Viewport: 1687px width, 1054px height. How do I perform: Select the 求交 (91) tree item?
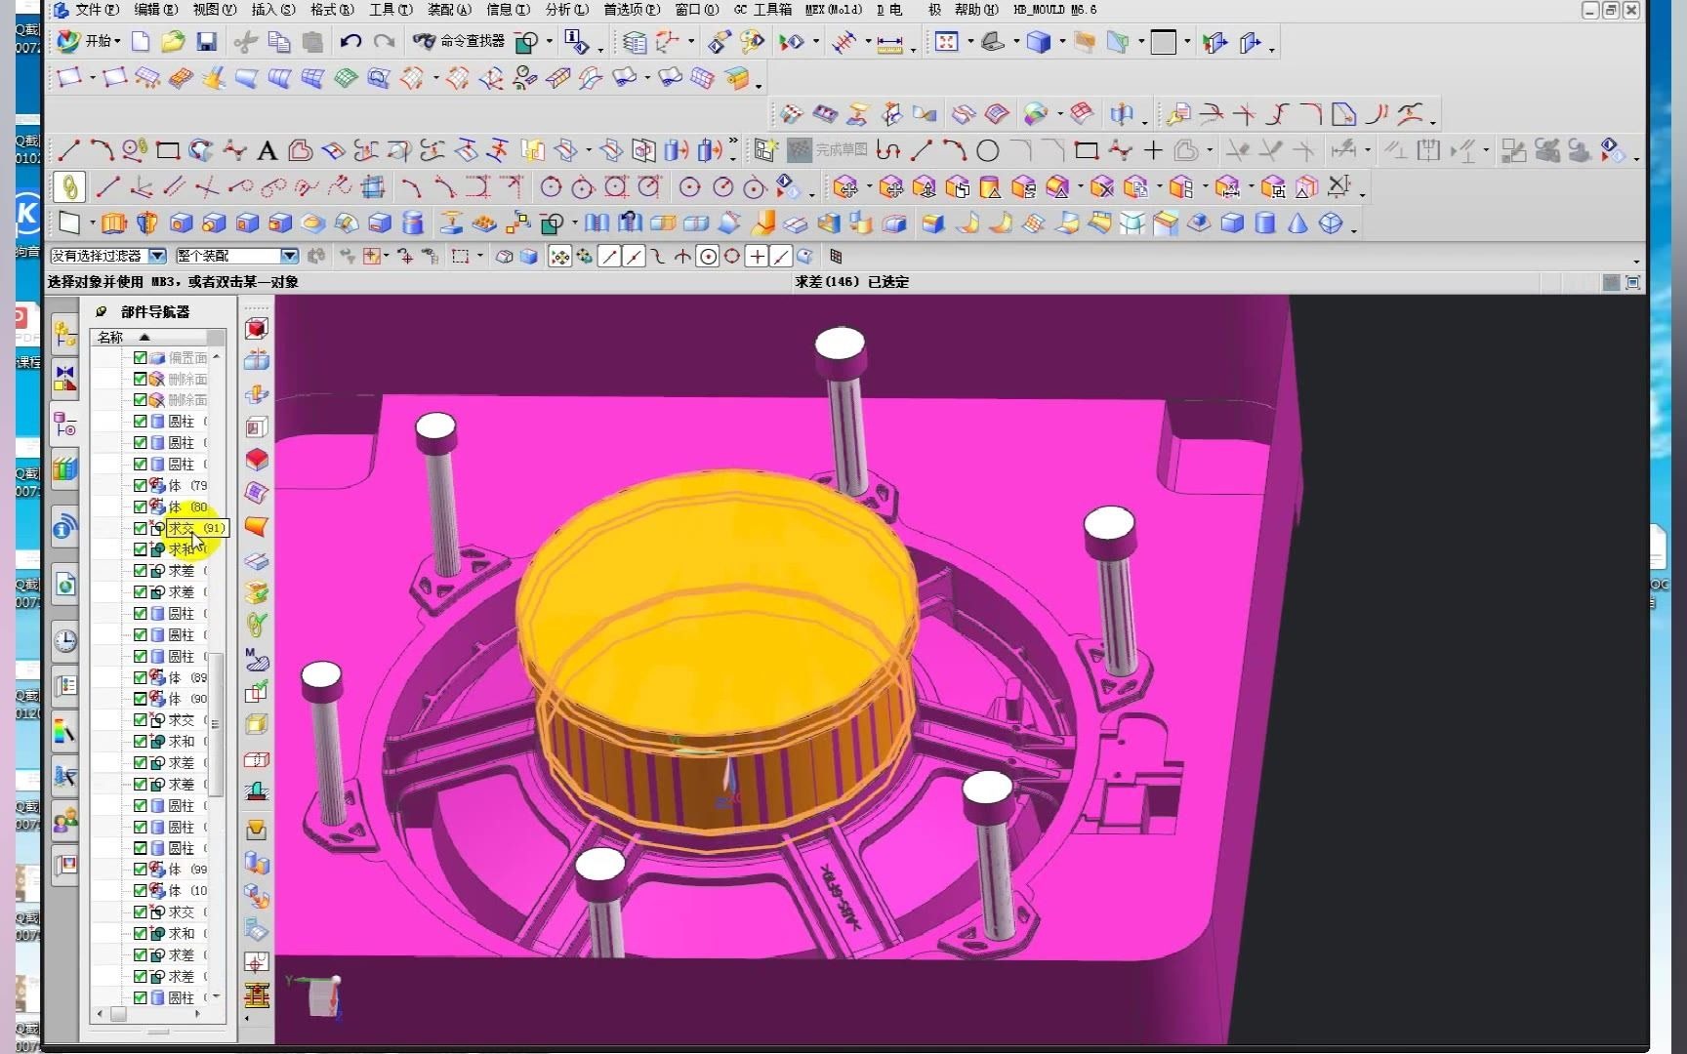click(x=195, y=528)
